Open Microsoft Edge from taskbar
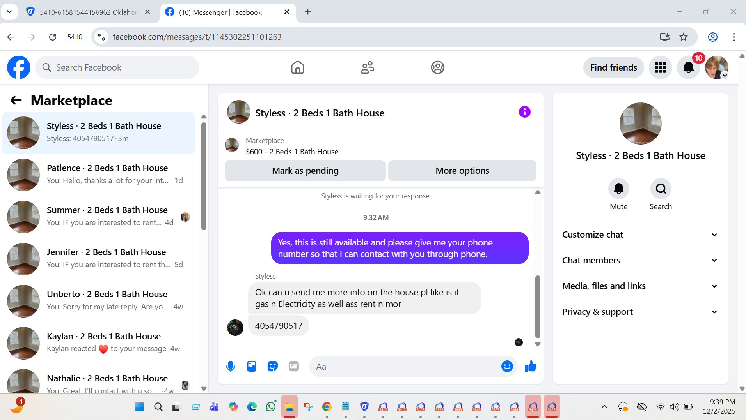 (x=252, y=407)
